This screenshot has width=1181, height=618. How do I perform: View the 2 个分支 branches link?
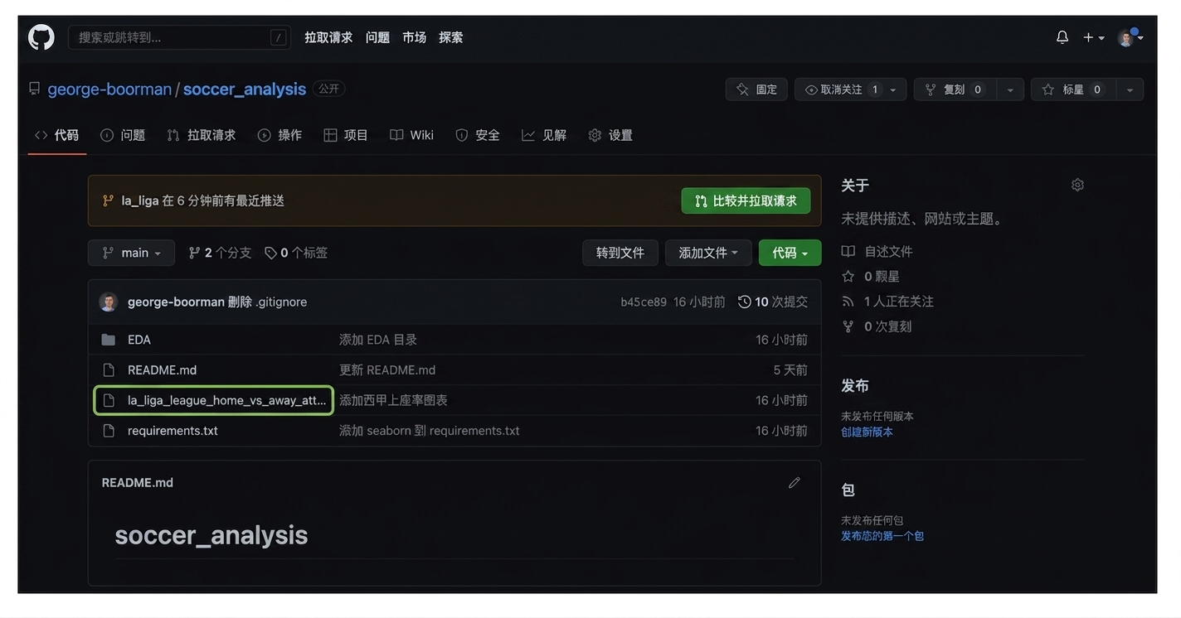tap(220, 253)
